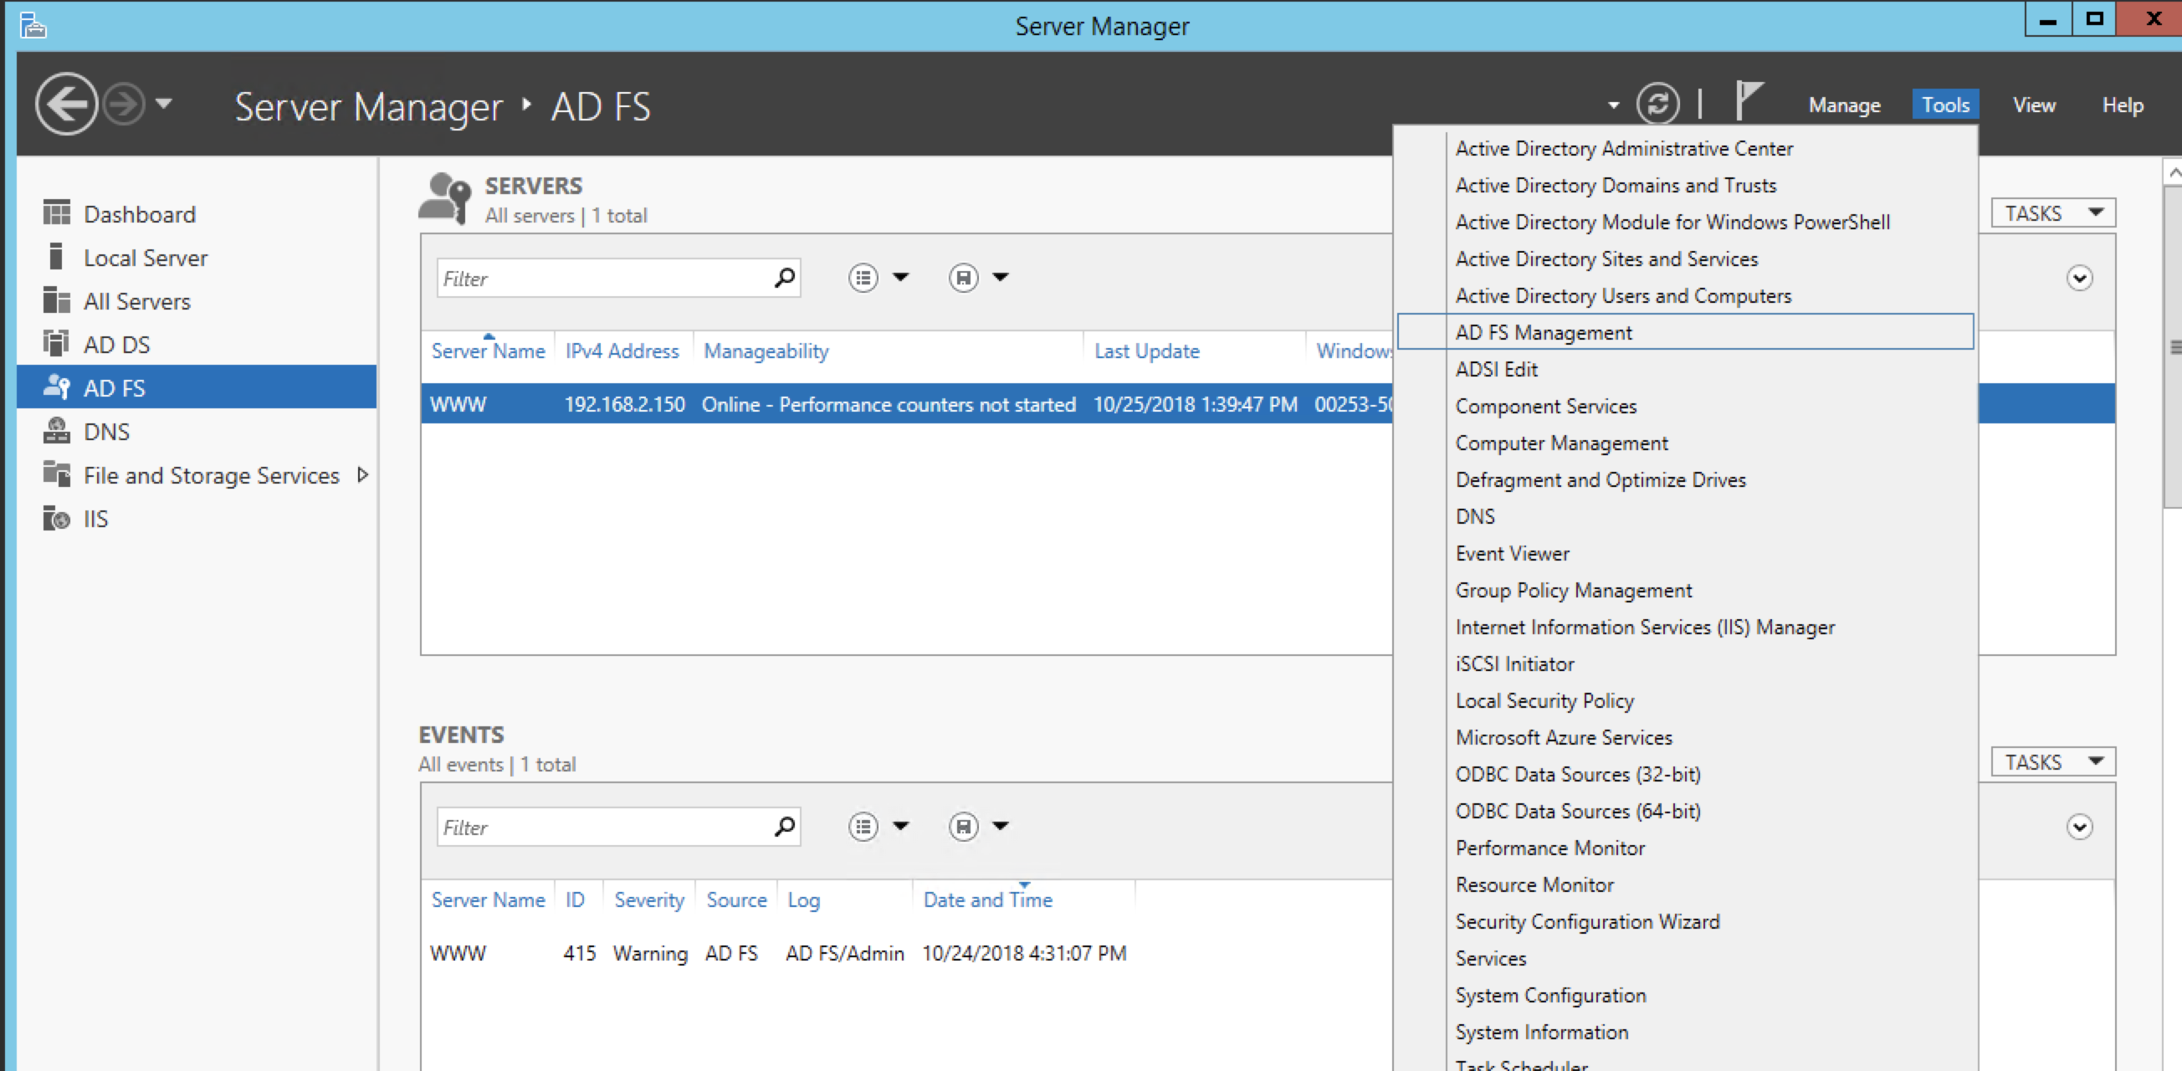Image resolution: width=2182 pixels, height=1071 pixels.
Task: Click the IIS sidebar icon
Action: (x=57, y=518)
